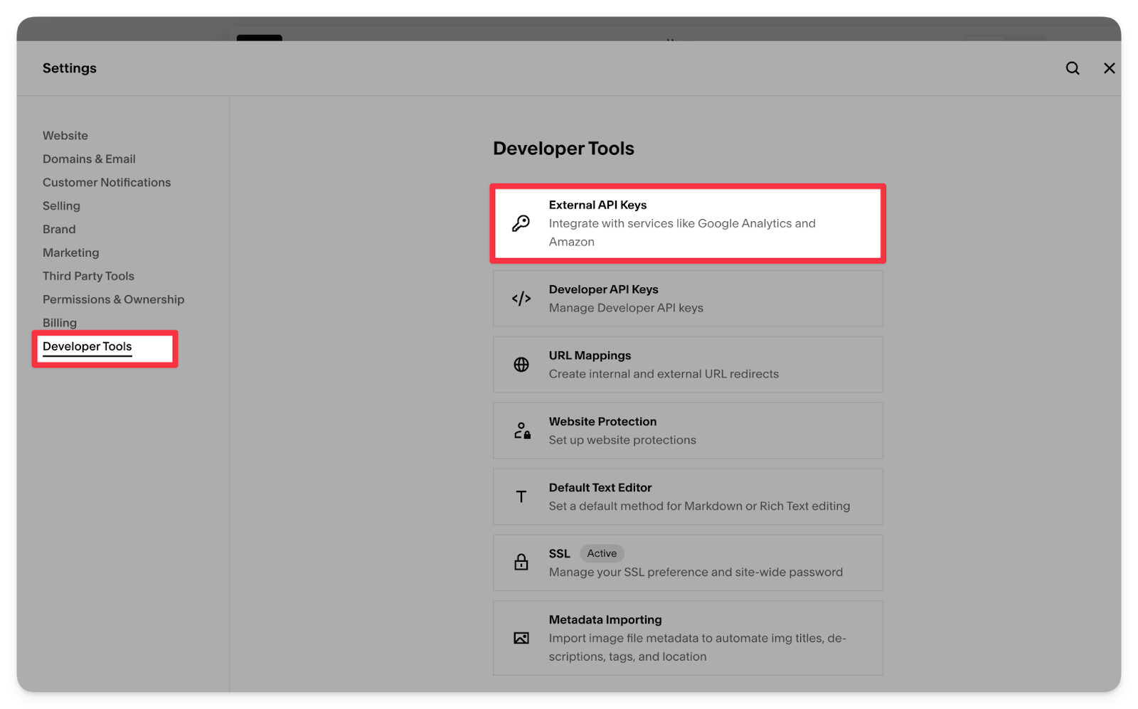Screen dimensions: 1138x709
Task: Click the globe icon beside URL Mappings
Action: (x=521, y=365)
